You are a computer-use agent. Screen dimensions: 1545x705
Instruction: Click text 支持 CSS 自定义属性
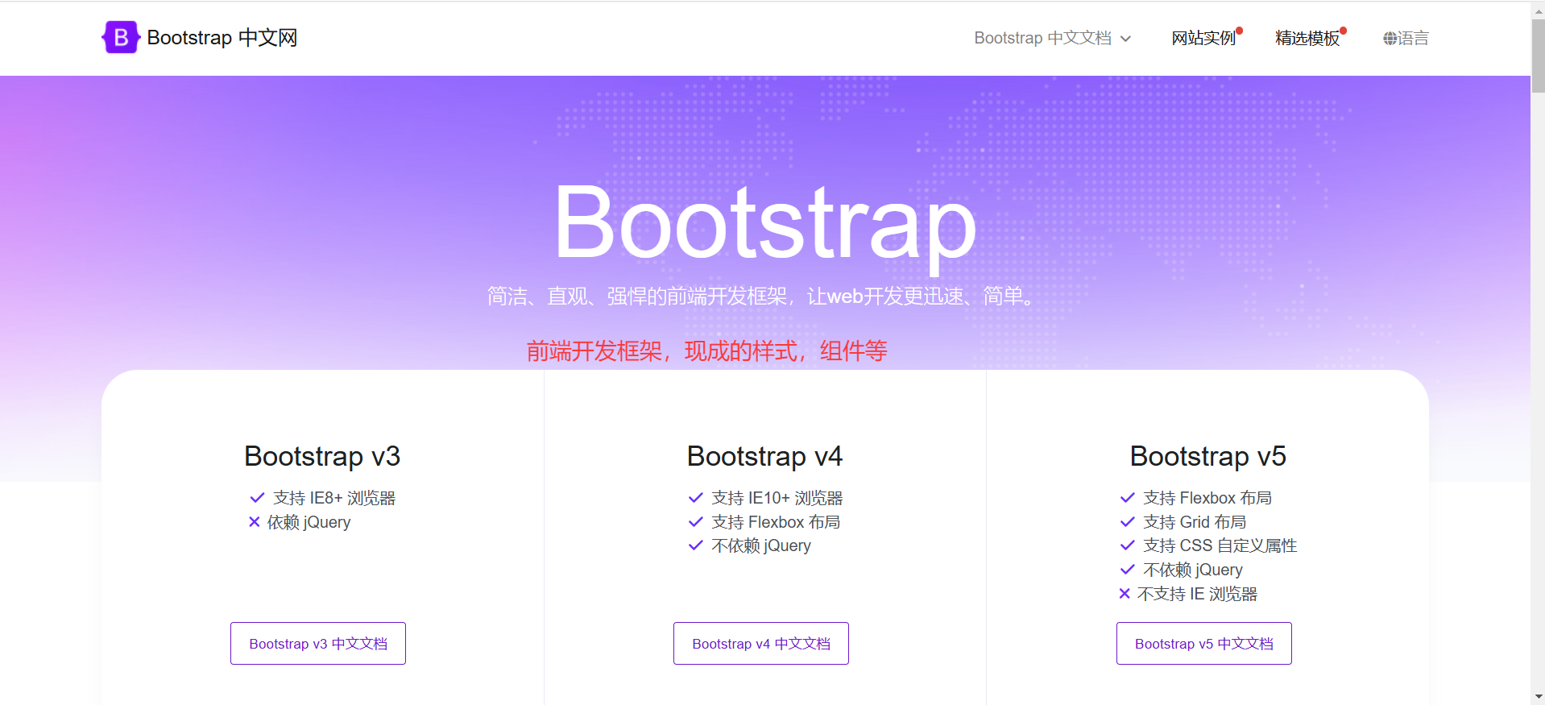(x=1220, y=545)
